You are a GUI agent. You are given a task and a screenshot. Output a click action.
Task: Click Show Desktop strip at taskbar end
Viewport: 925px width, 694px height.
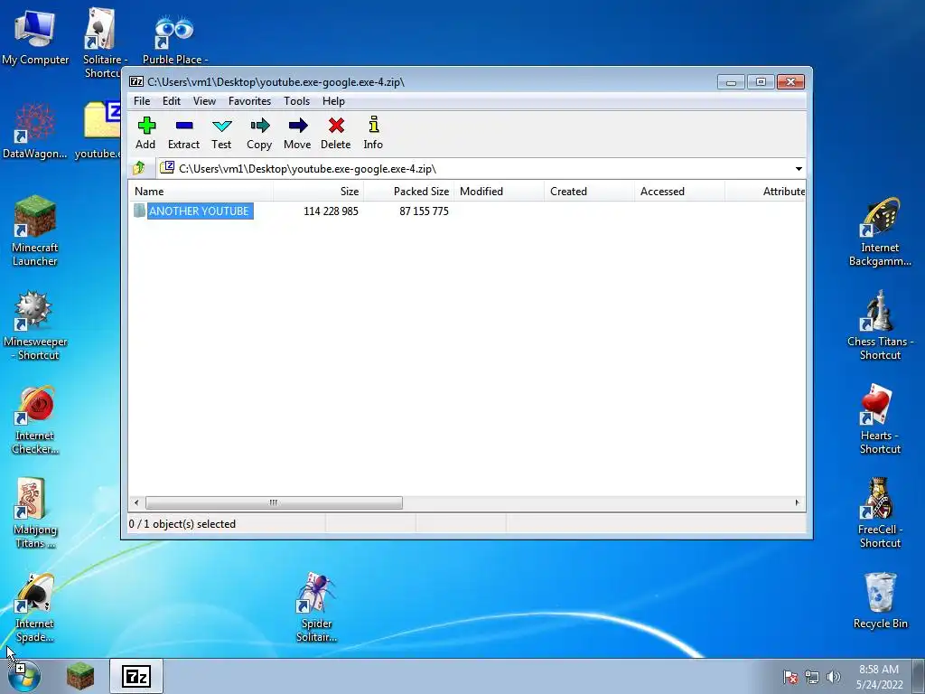[x=918, y=677]
